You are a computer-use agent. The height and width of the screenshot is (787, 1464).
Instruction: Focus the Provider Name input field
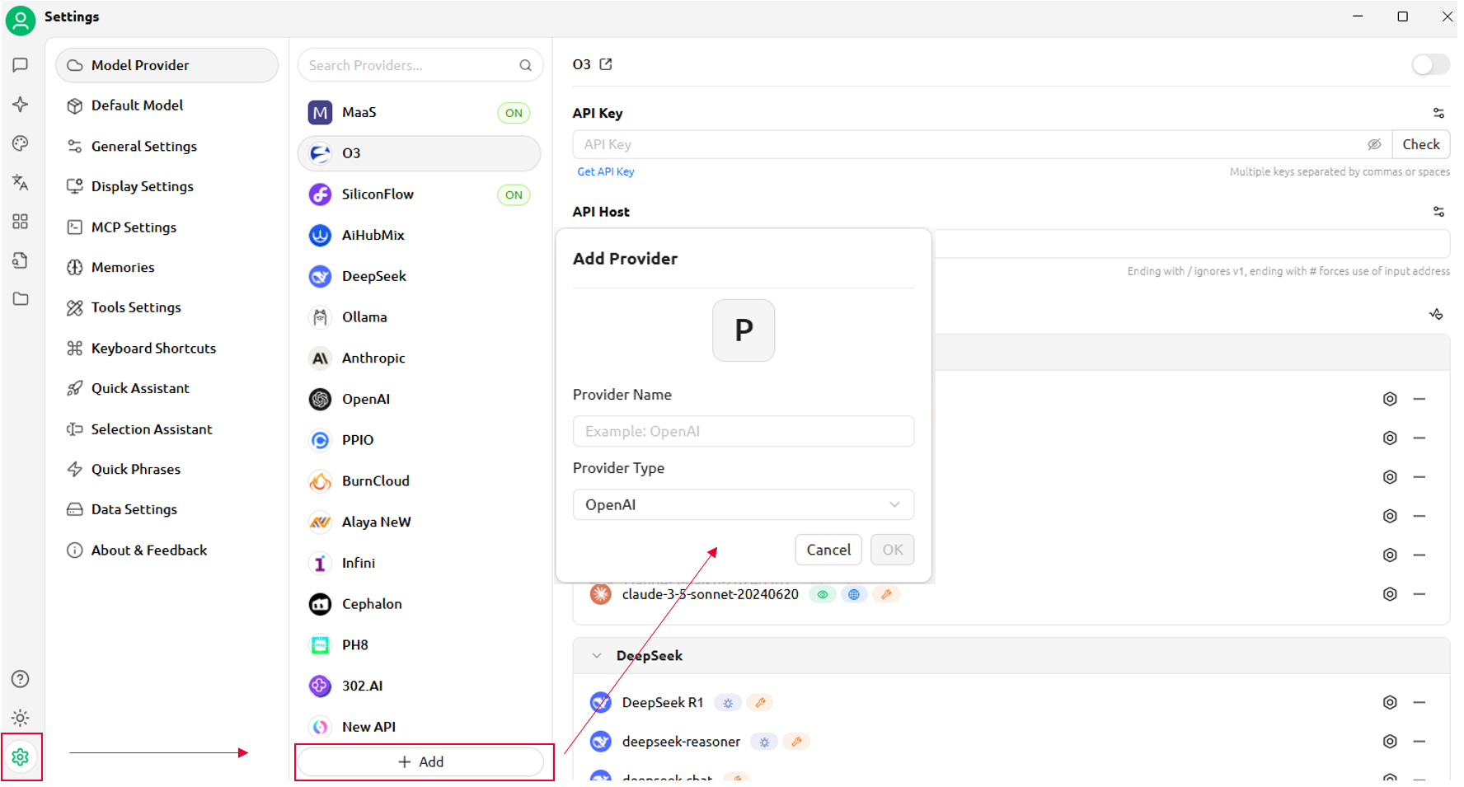coord(744,432)
